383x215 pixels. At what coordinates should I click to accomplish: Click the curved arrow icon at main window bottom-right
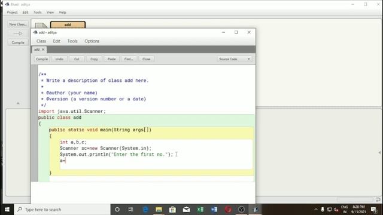tap(378, 199)
